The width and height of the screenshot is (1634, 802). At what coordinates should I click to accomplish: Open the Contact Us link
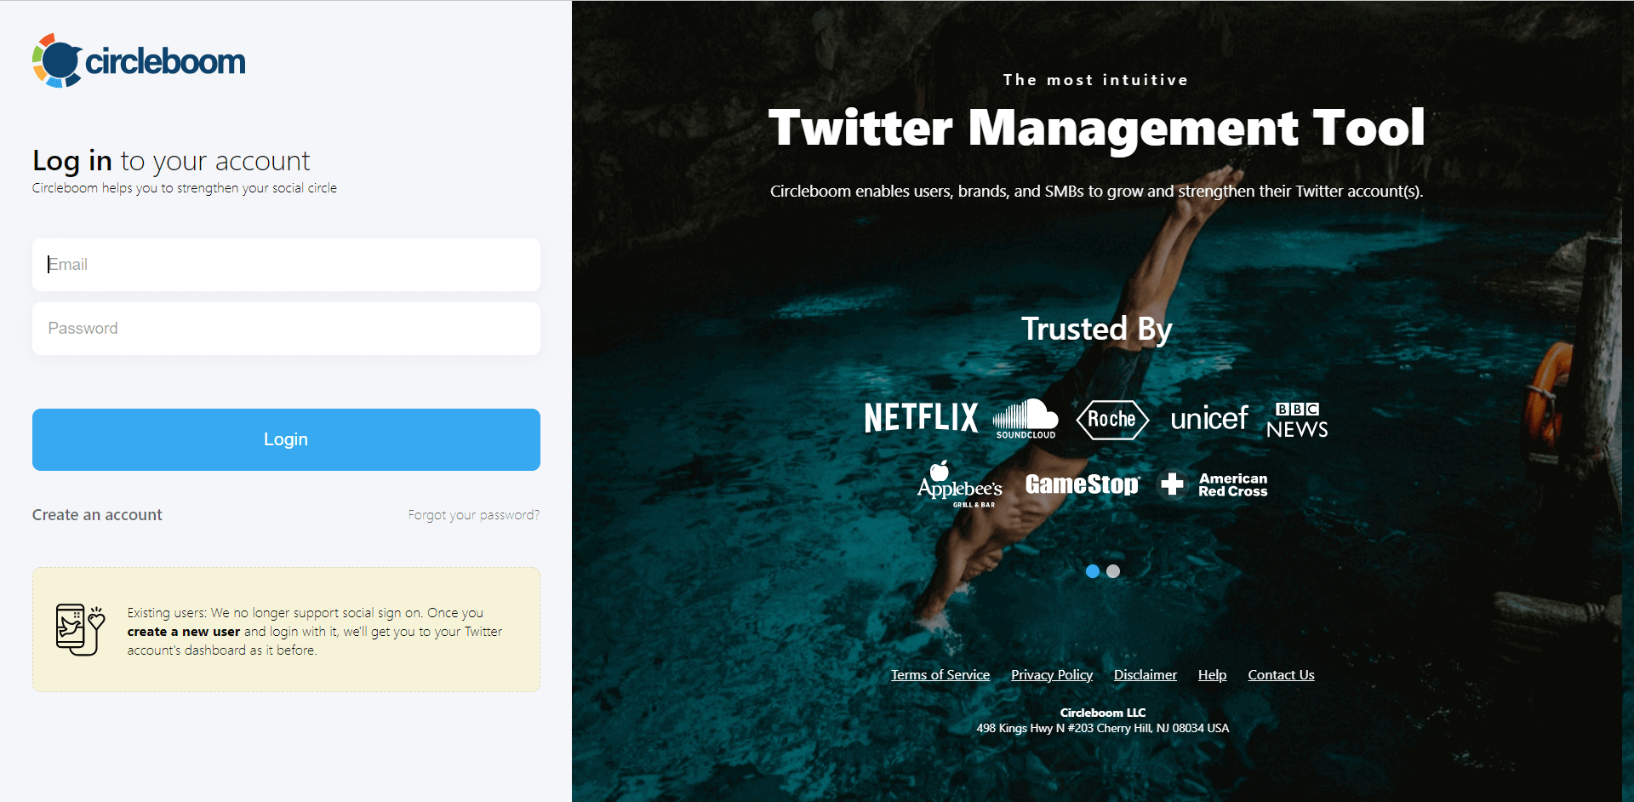click(1281, 675)
